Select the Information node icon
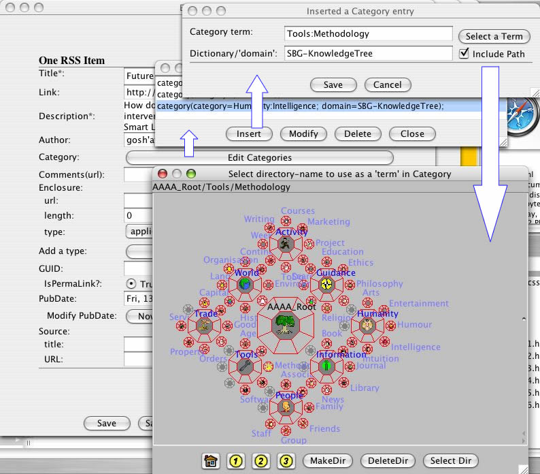Screen dimensions: 540x474 pos(326,366)
